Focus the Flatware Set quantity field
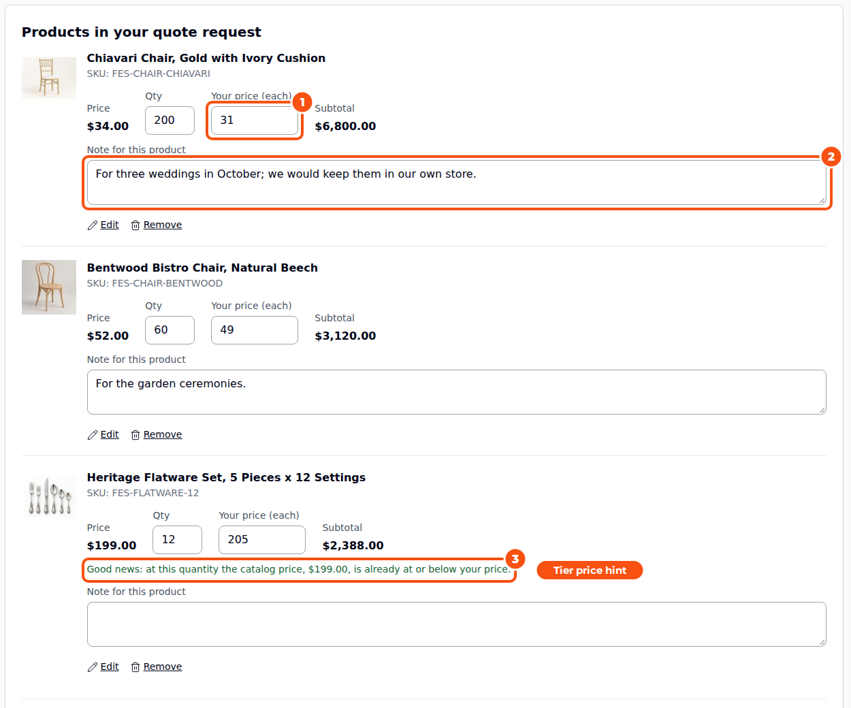The image size is (851, 708). [177, 540]
